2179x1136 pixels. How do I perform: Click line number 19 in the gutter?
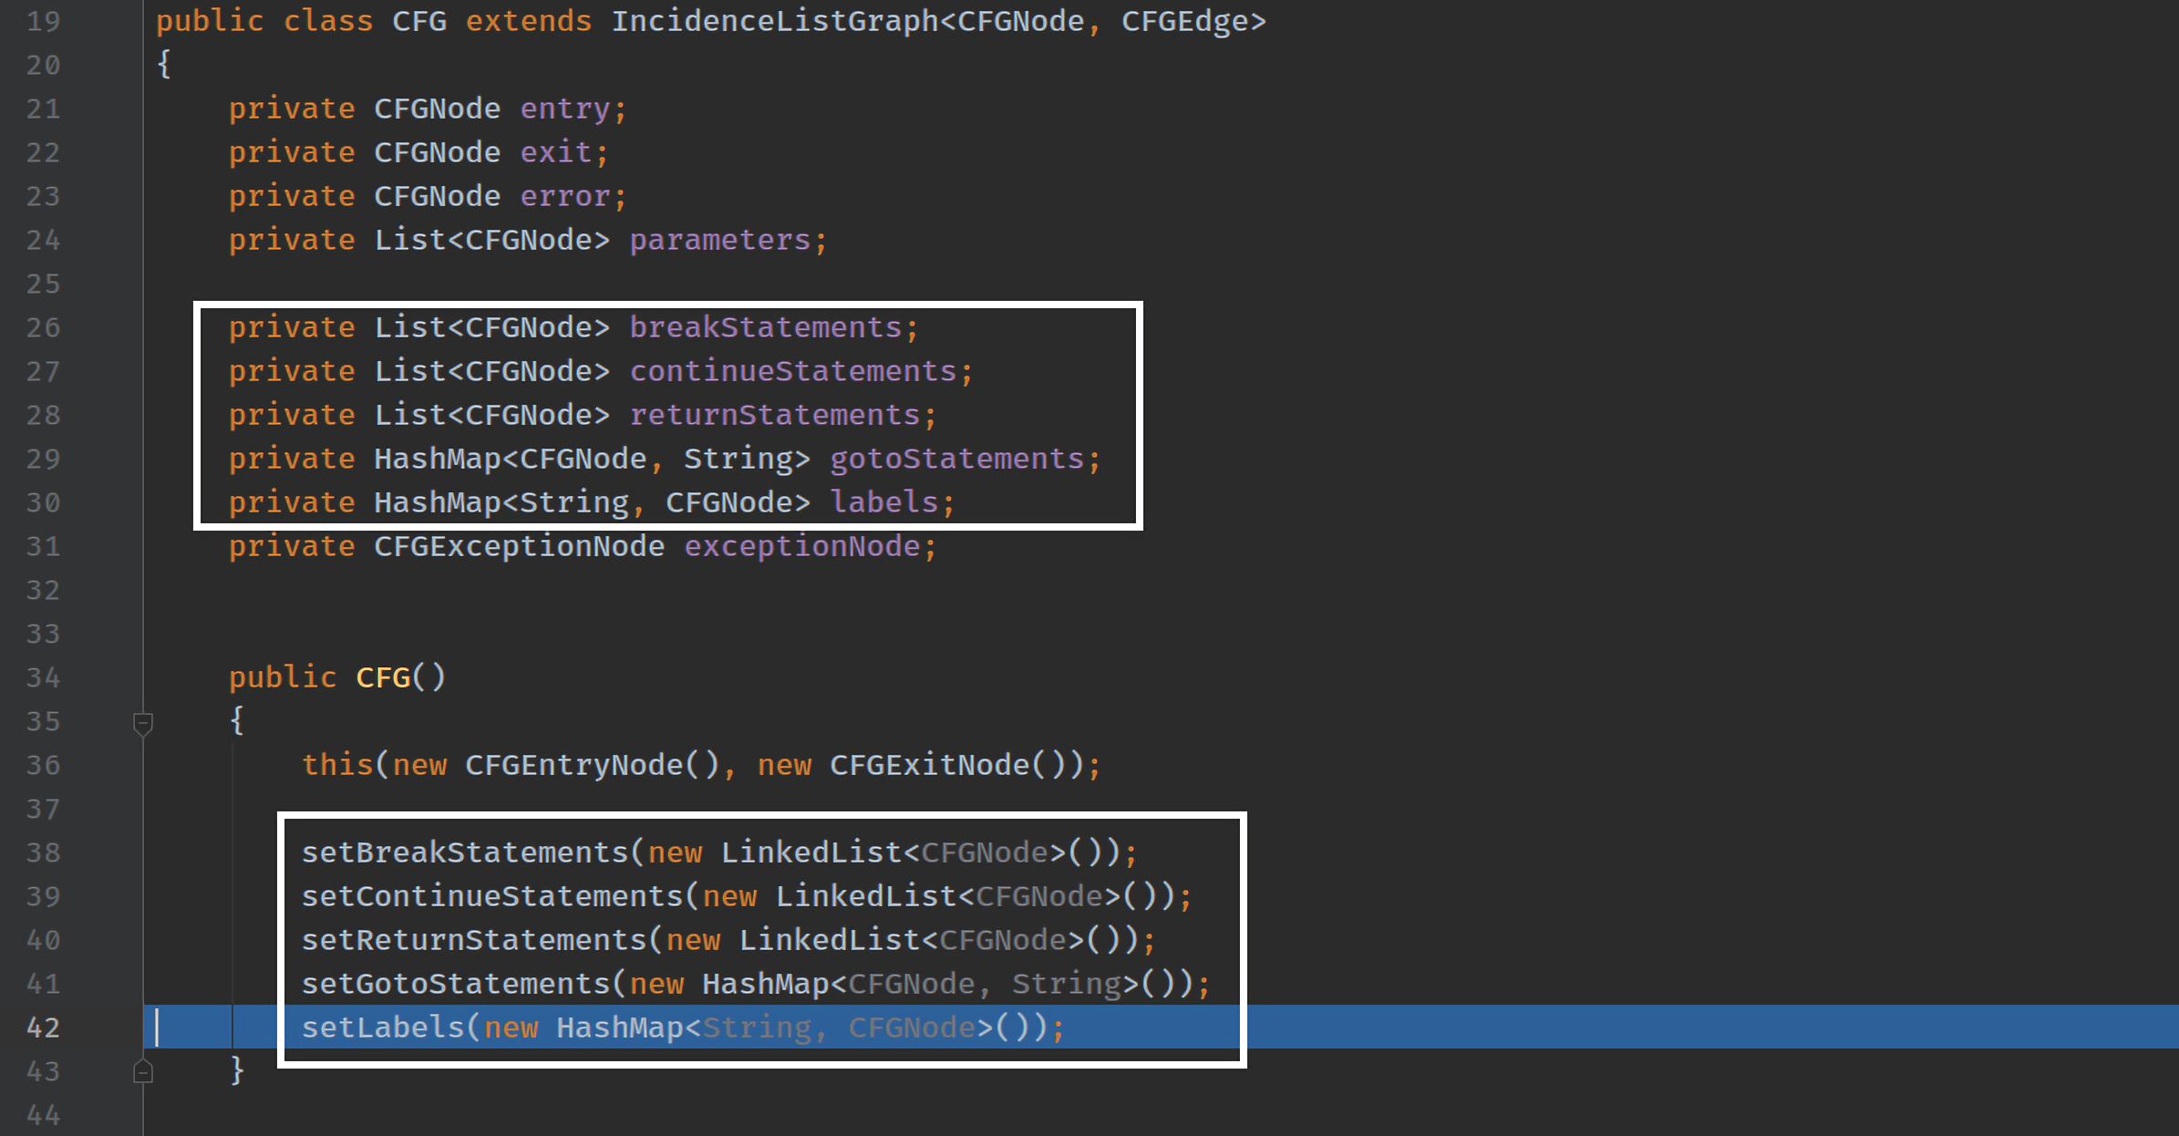[x=43, y=21]
